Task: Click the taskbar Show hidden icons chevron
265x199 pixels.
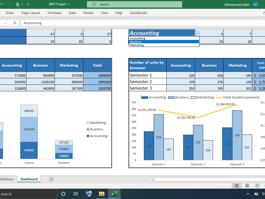Action: [x=248, y=194]
